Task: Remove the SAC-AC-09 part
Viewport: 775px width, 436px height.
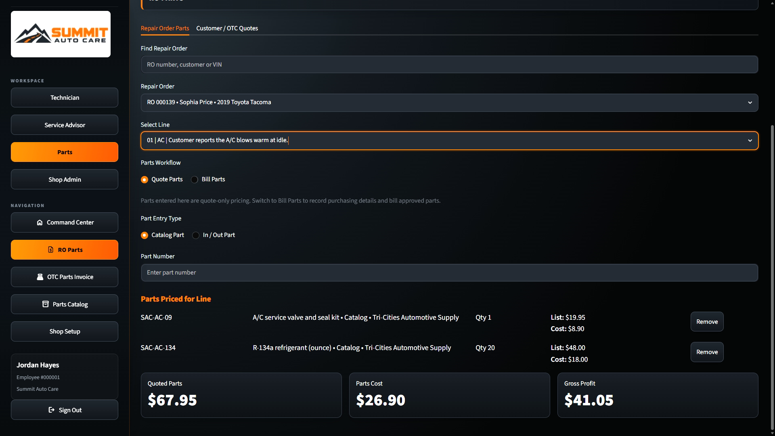Action: coord(707,322)
